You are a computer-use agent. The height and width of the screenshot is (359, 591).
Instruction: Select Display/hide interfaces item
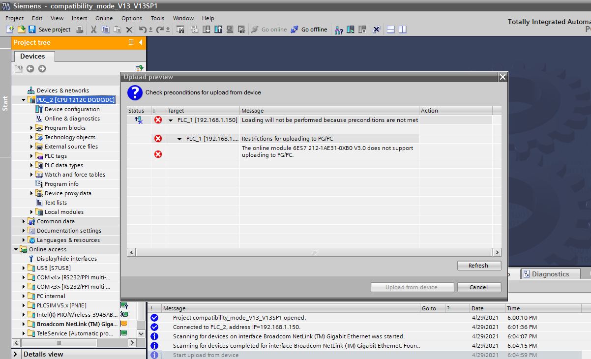pos(67,259)
